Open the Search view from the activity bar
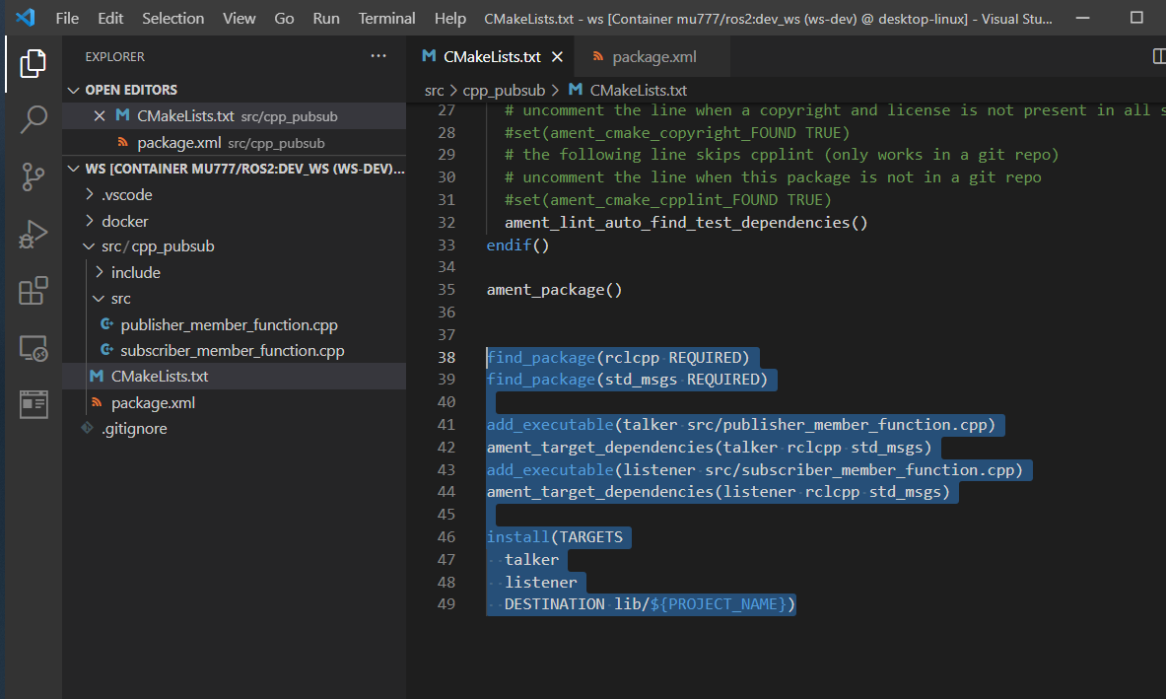1166x699 pixels. (x=33, y=119)
